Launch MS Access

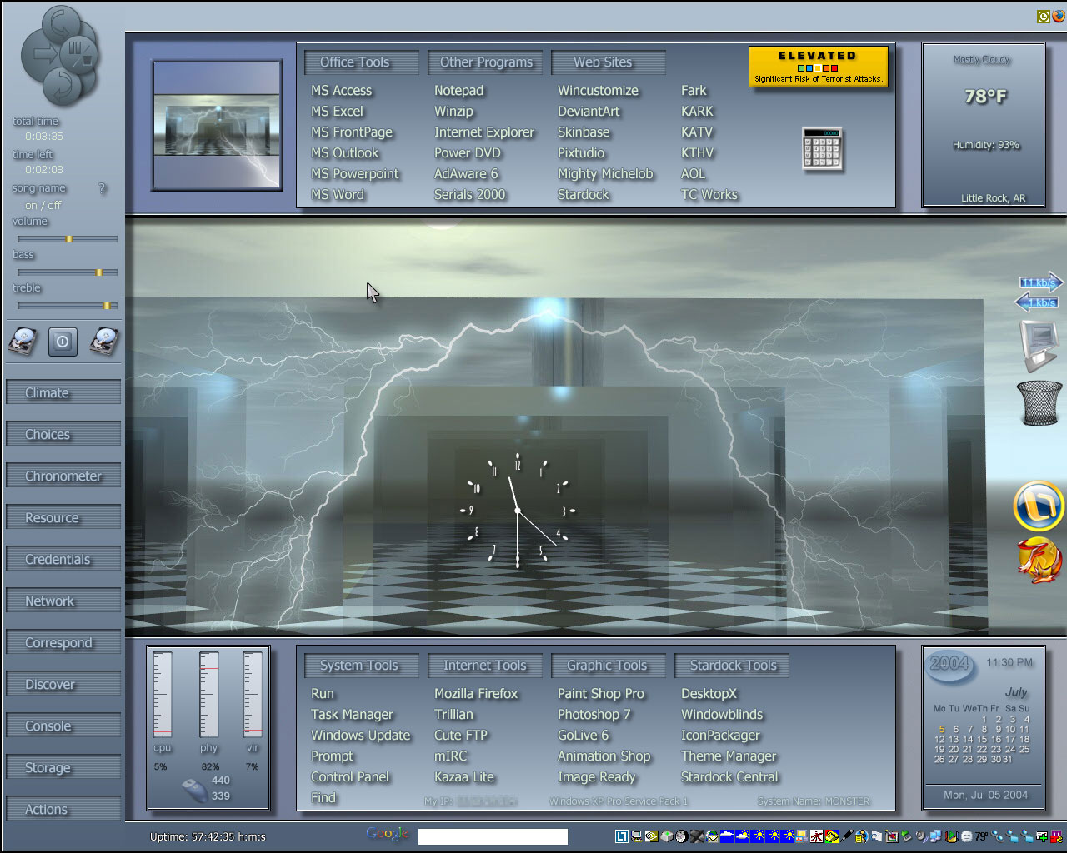coord(342,91)
